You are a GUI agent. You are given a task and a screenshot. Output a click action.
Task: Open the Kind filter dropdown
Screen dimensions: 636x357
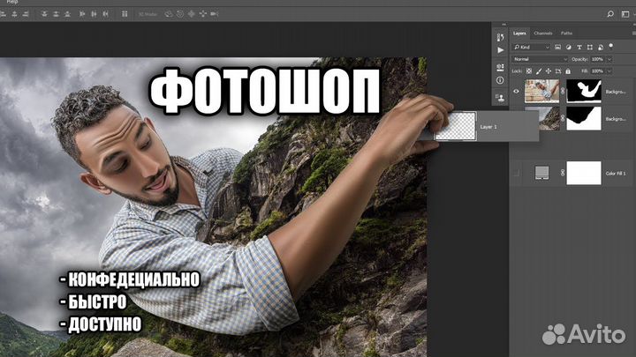point(532,48)
